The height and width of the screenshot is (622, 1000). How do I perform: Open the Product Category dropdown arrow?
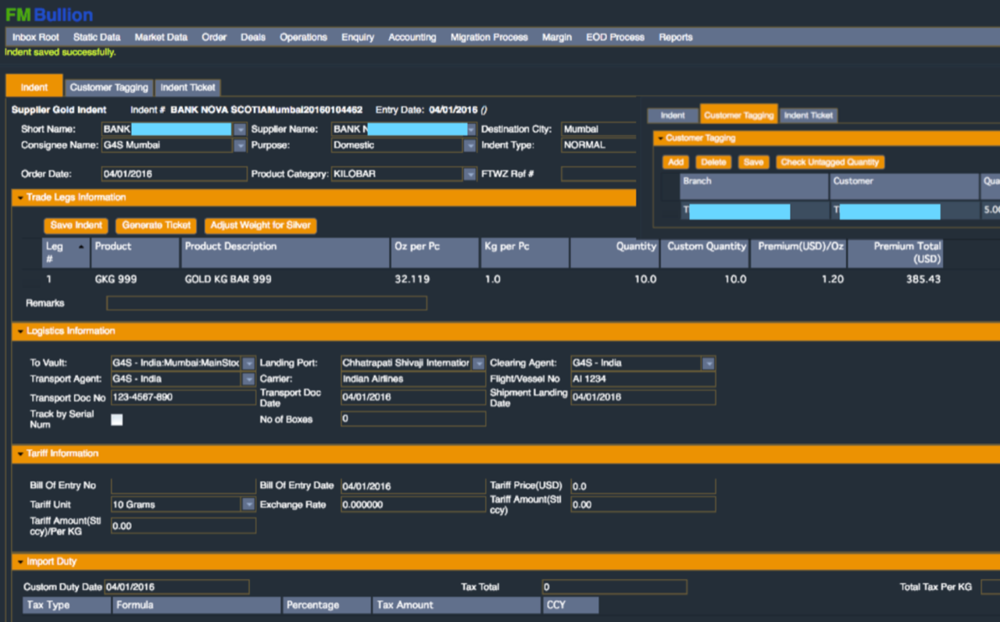click(x=470, y=174)
